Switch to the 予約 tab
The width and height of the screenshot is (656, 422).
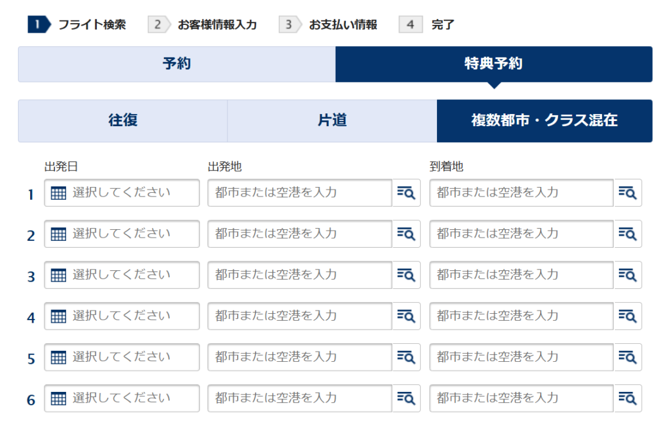pos(176,64)
